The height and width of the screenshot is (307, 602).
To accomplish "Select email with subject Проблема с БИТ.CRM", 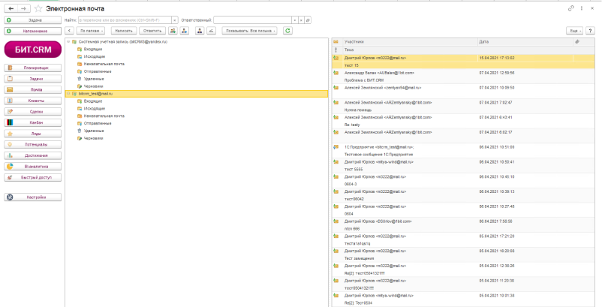I will click(463, 77).
